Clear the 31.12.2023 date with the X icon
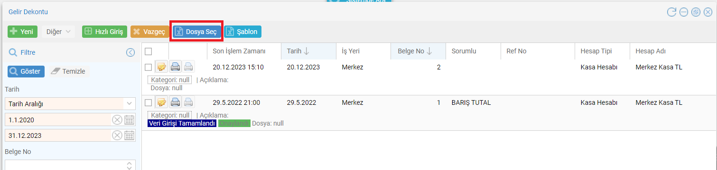Image resolution: width=717 pixels, height=170 pixels. tap(117, 136)
